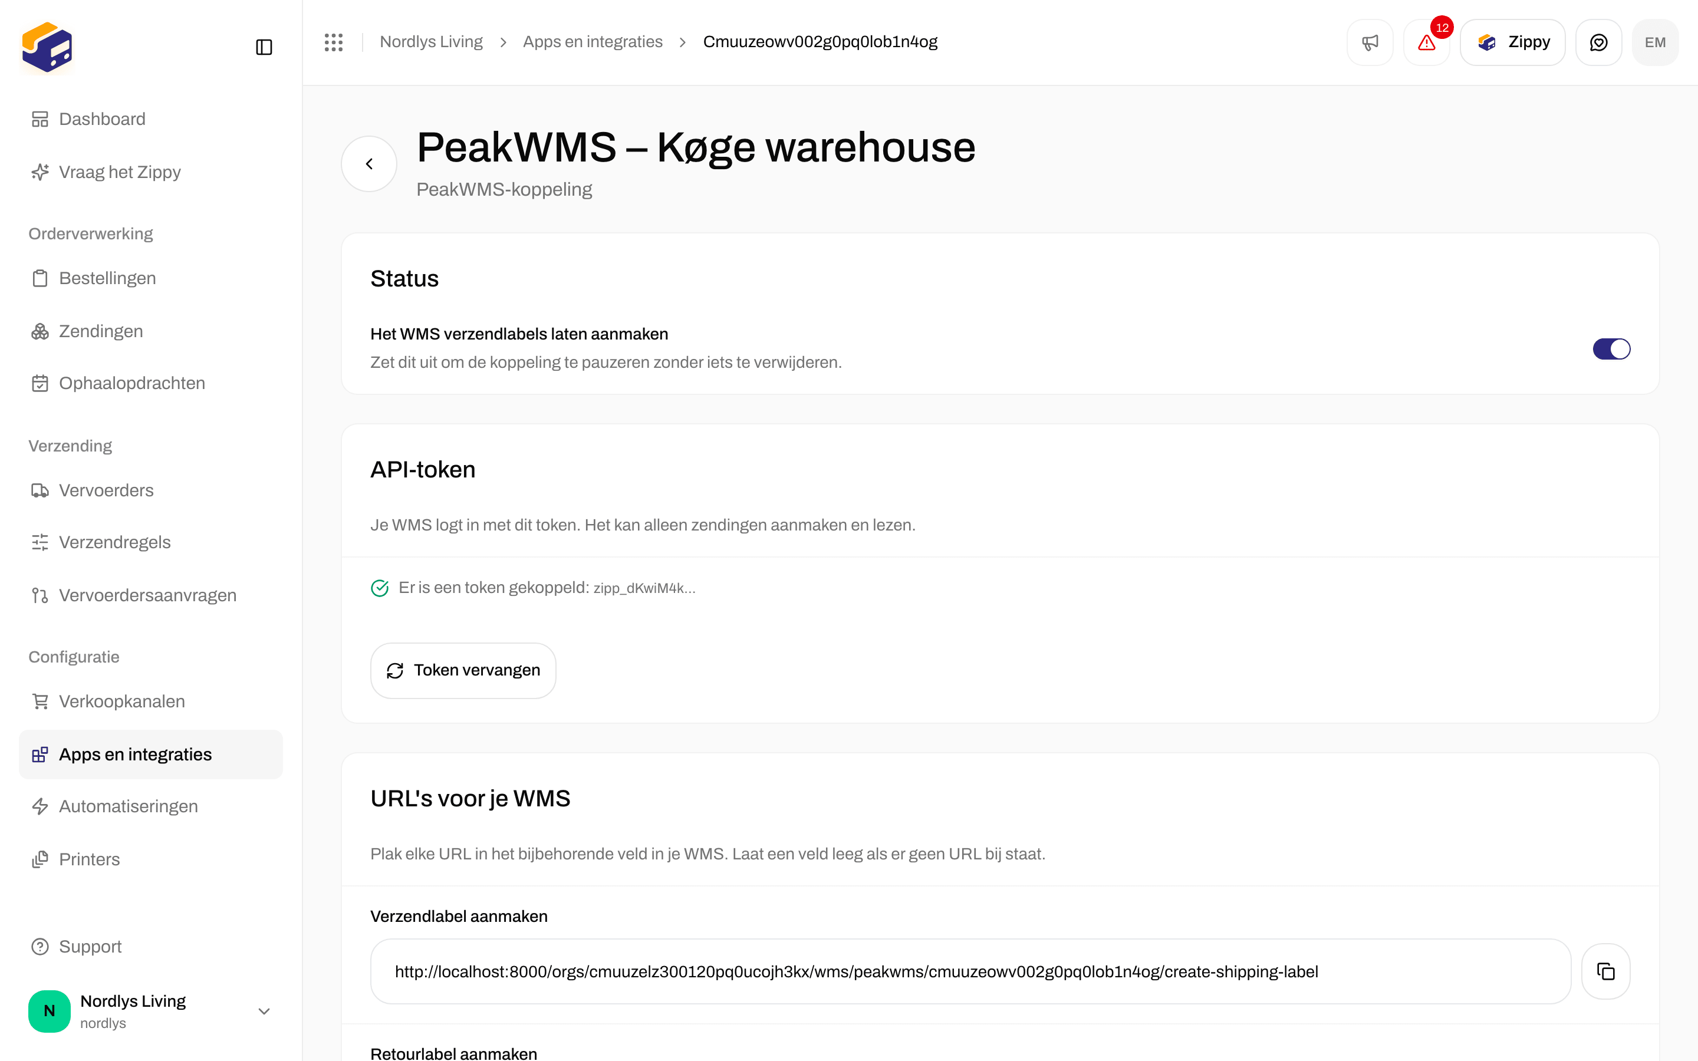
Task: Open the Zippy assistant button in header
Action: click(1513, 42)
